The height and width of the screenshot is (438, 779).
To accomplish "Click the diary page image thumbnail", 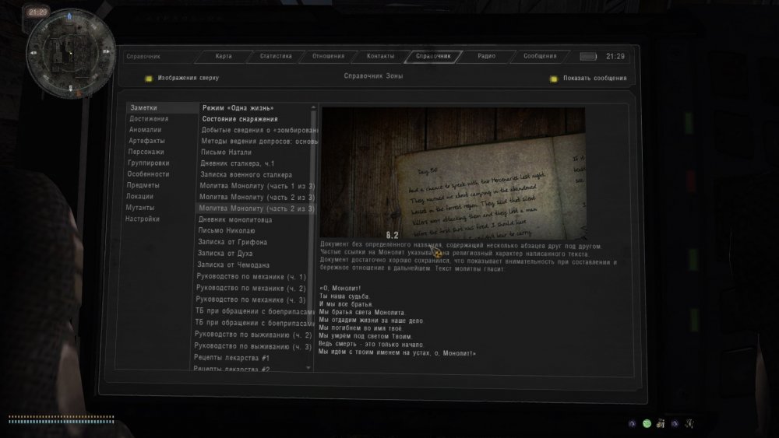I will tap(453, 173).
